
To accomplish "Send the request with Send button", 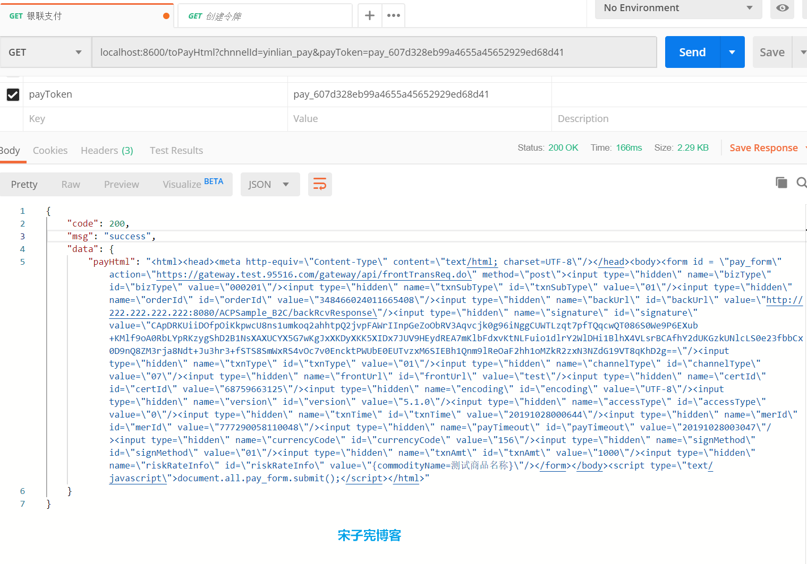I will [x=692, y=52].
